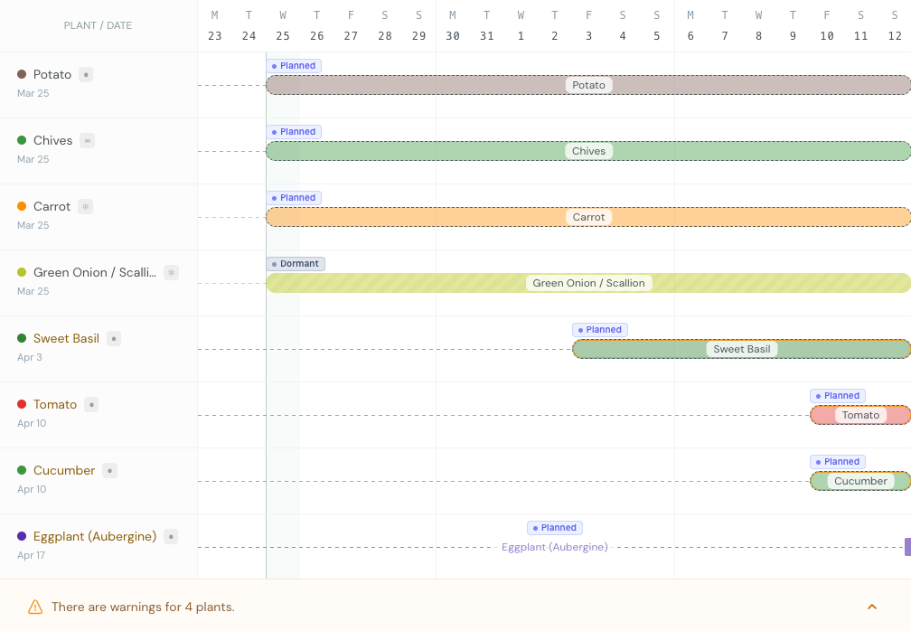Click the warning triangle icon in banner

coord(35,607)
